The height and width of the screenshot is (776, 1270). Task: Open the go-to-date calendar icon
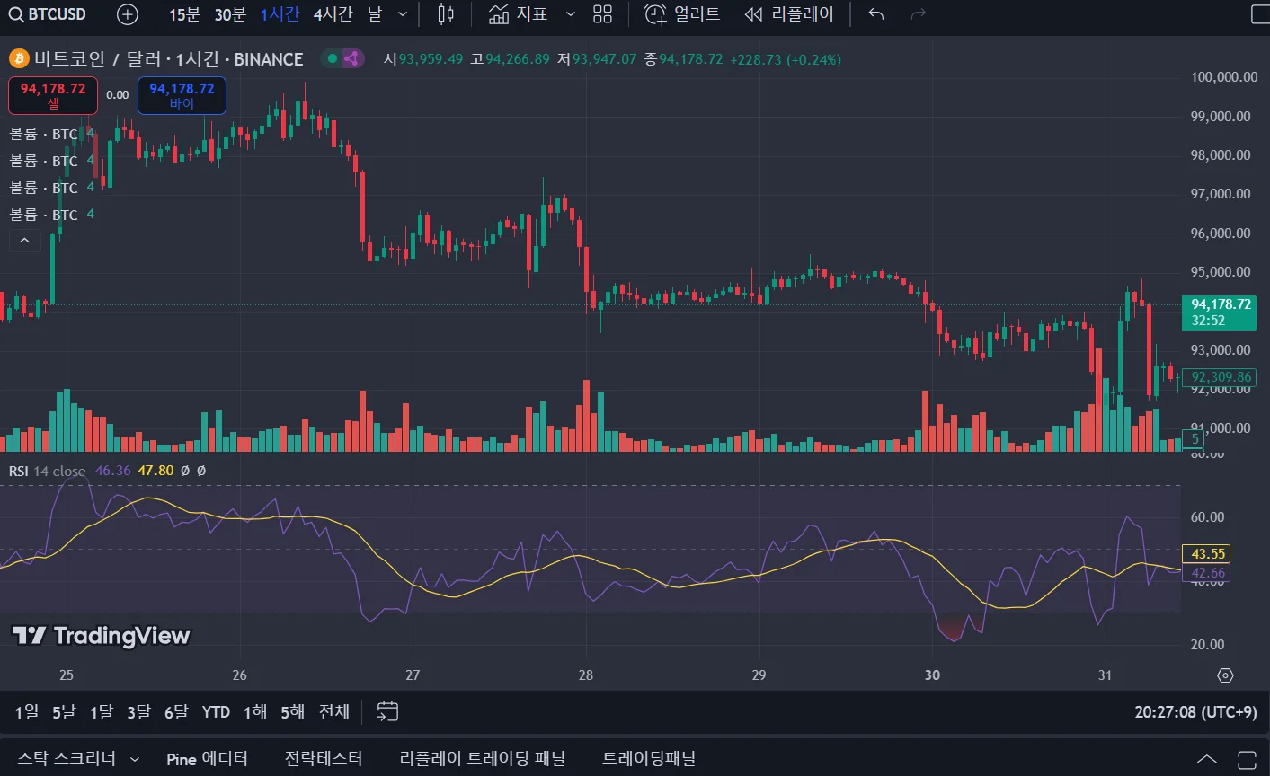[x=387, y=711]
